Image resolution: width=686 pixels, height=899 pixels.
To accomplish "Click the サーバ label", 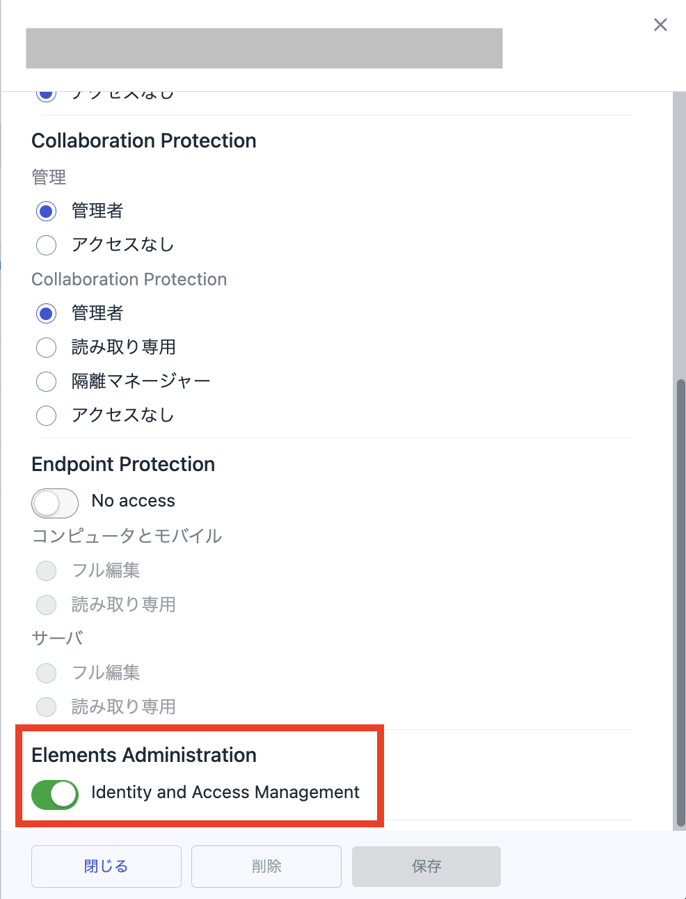I will tap(58, 638).
